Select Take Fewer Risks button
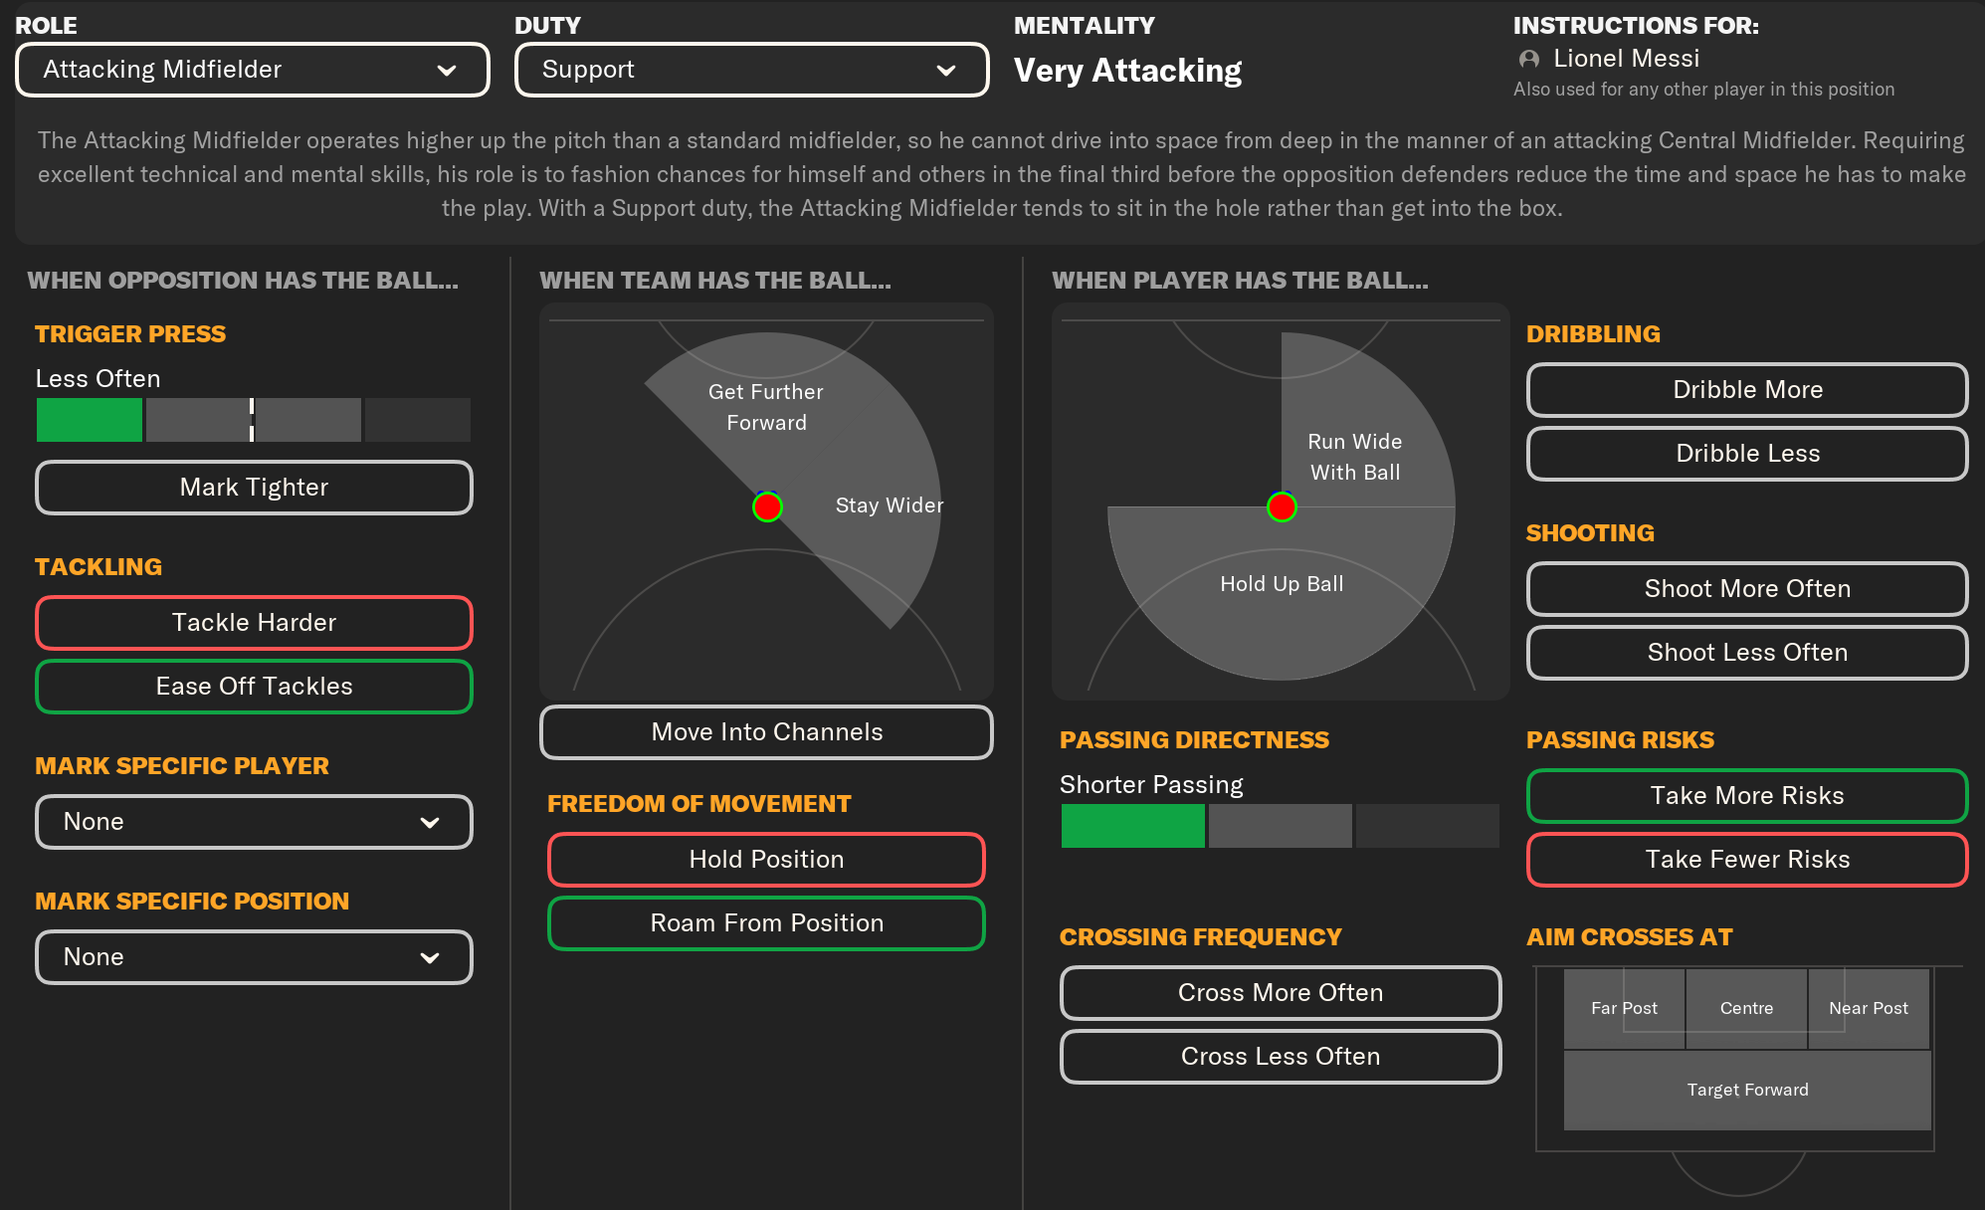 point(1747,860)
